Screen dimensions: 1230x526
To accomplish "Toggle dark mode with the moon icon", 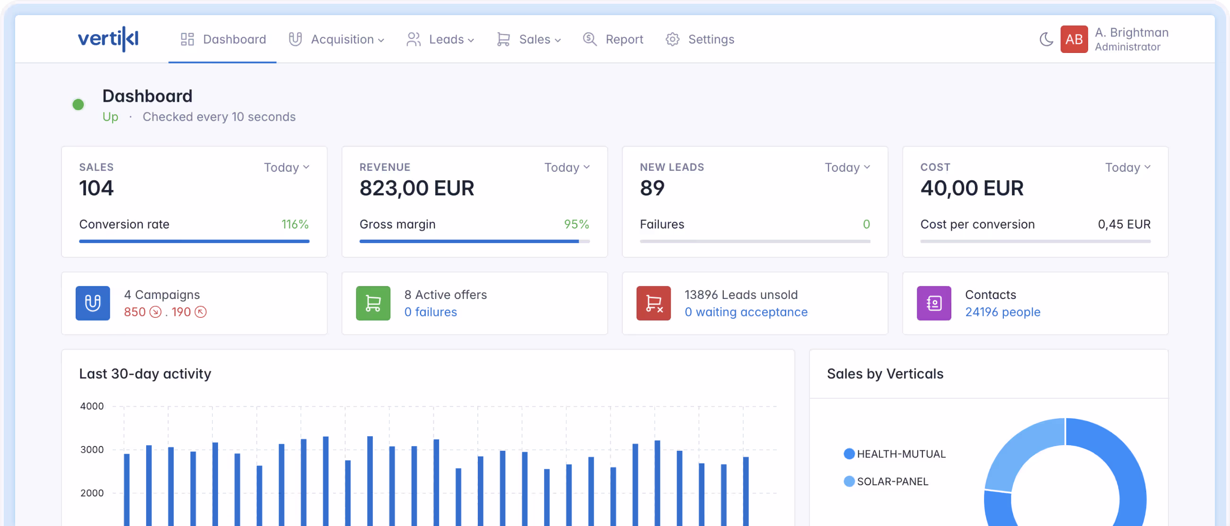I will 1045,39.
